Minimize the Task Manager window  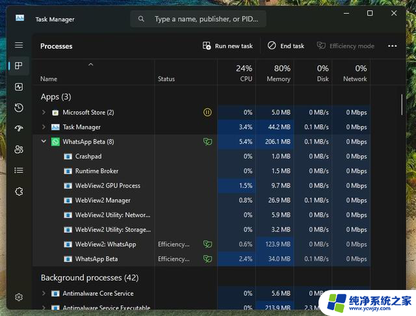coord(346,13)
